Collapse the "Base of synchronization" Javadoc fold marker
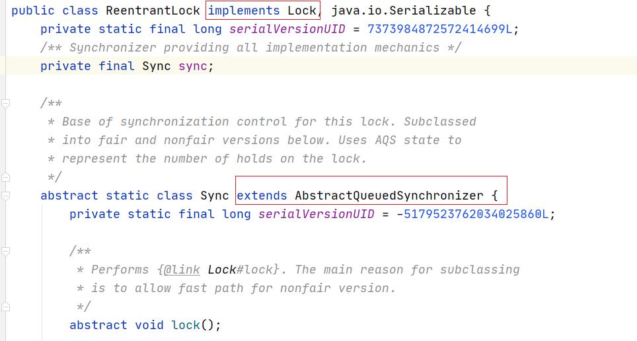 [6, 103]
